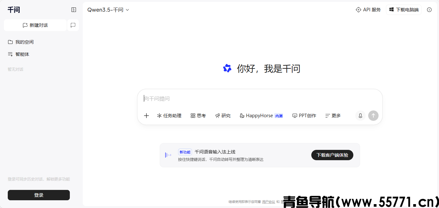Click the 千问语音输入法上线 banner text
The image size is (439, 208).
(x=215, y=152)
